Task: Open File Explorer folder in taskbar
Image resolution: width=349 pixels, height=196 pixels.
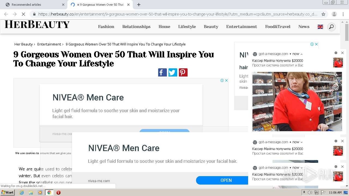Action: [31, 192]
